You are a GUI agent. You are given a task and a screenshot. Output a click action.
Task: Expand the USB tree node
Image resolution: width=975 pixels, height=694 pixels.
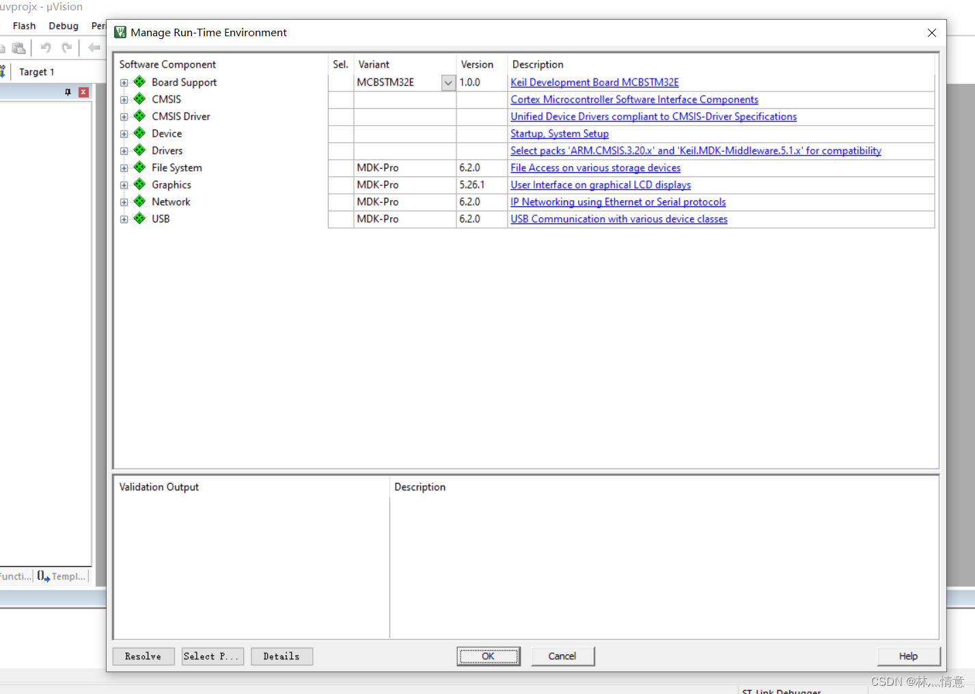point(124,219)
